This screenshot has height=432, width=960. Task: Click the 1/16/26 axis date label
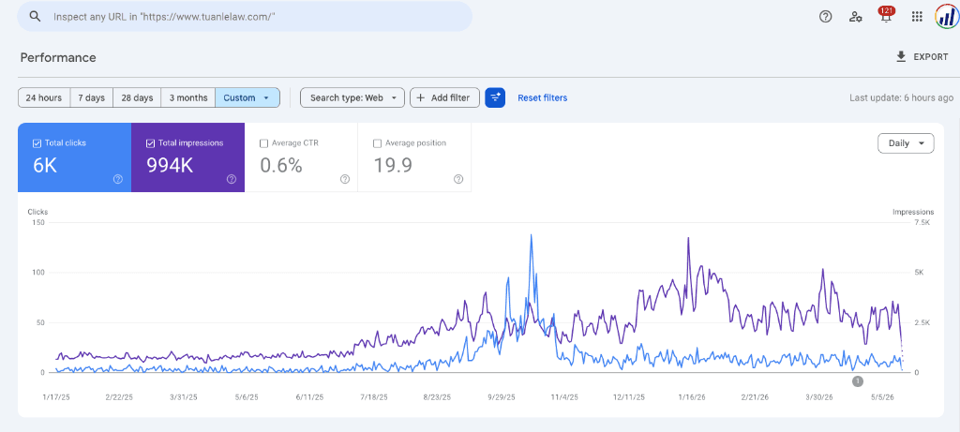coord(692,397)
